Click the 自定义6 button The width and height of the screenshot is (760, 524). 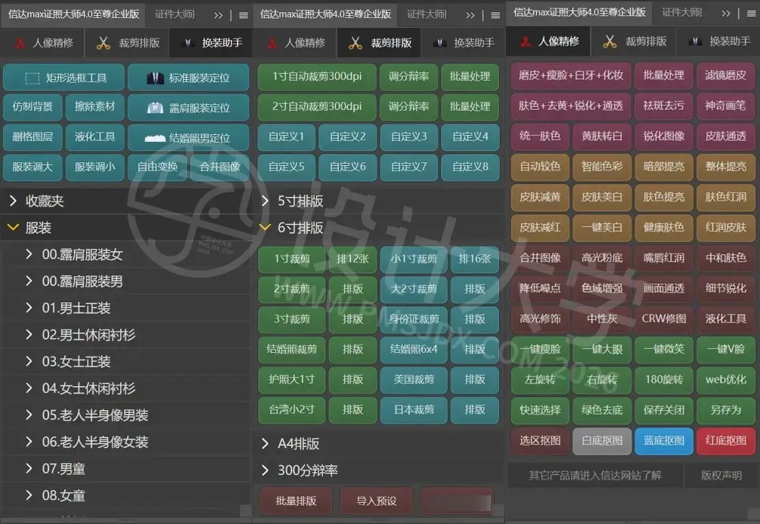(348, 167)
